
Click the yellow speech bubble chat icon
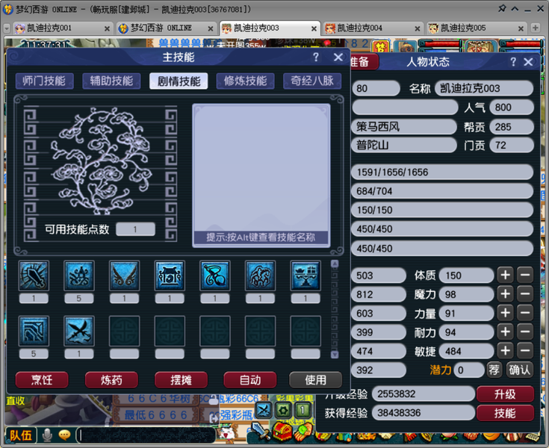64,435
